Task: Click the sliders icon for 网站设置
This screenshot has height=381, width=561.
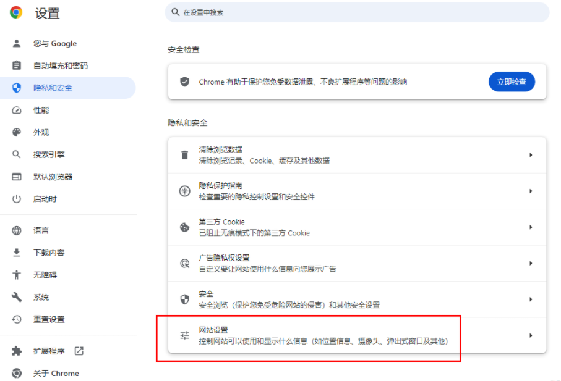Action: [x=184, y=335]
